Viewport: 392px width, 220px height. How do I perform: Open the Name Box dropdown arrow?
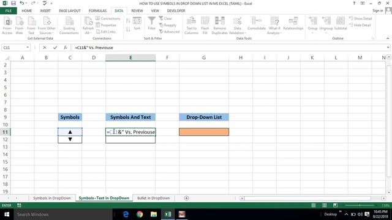(x=28, y=48)
